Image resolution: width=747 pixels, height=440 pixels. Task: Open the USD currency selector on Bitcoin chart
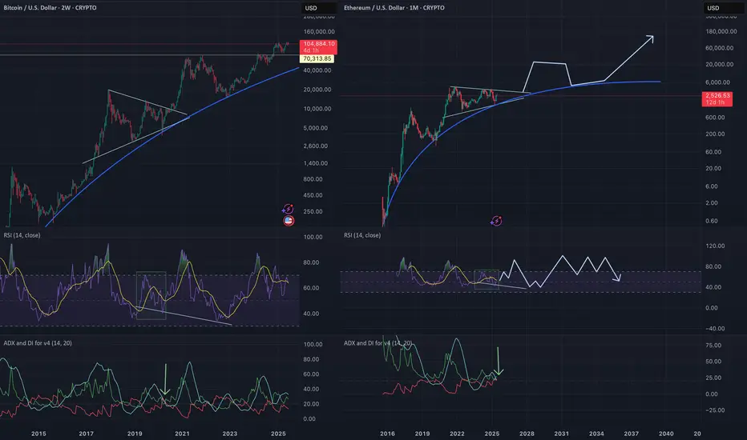click(319, 8)
